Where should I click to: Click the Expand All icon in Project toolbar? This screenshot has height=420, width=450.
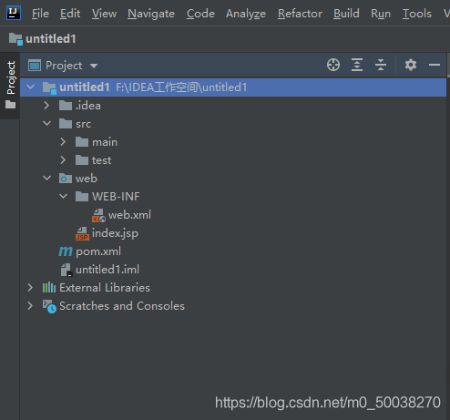[357, 65]
